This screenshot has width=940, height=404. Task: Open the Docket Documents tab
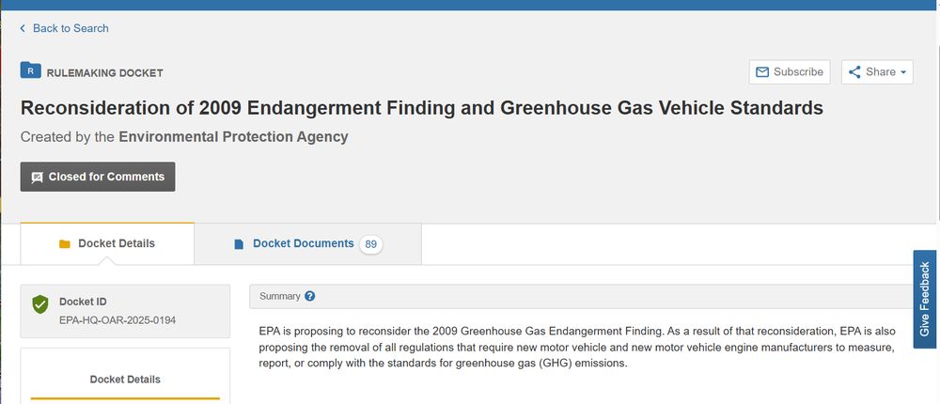(x=303, y=243)
